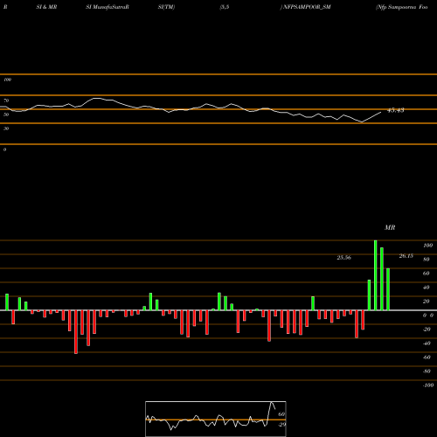Click header text Nfp Sampoorna Foo
The height and width of the screenshot is (437, 437).
point(402,7)
